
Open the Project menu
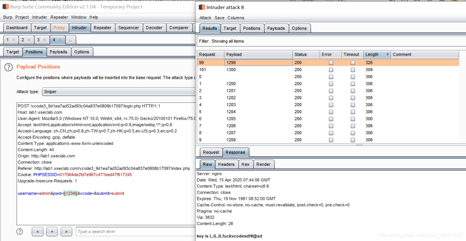click(x=22, y=17)
